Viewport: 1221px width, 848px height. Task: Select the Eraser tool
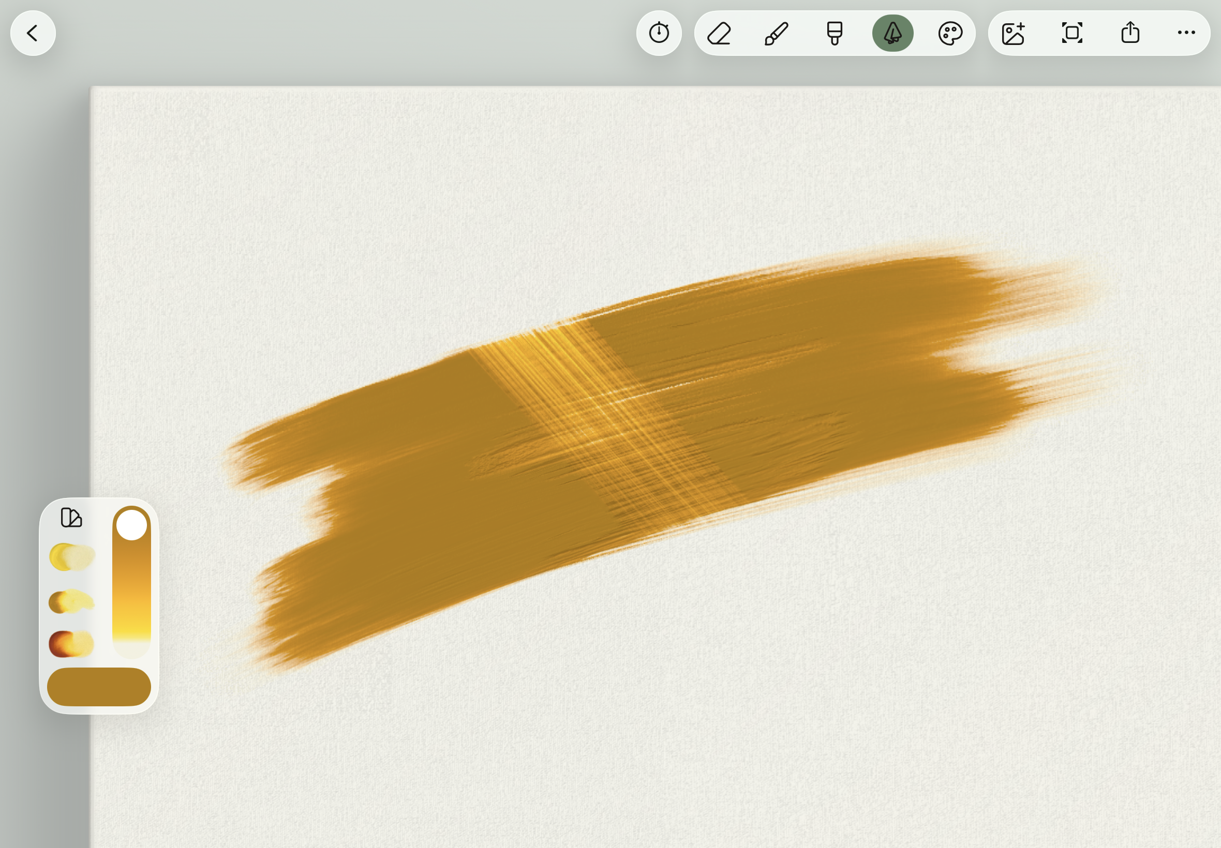pyautogui.click(x=719, y=34)
